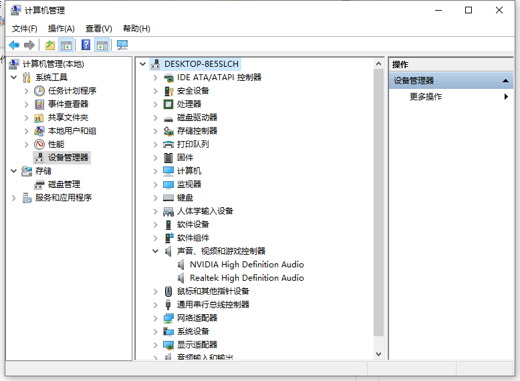Open the 更多操作 submenu arrow
This screenshot has width=520, height=381.
click(x=506, y=96)
